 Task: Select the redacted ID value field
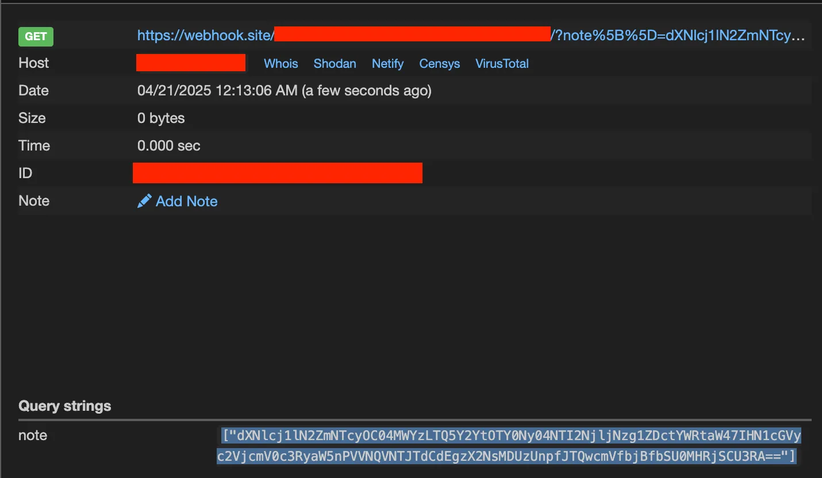[x=278, y=172]
